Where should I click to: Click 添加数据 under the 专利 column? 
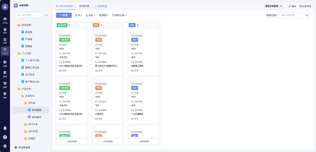click(x=107, y=142)
